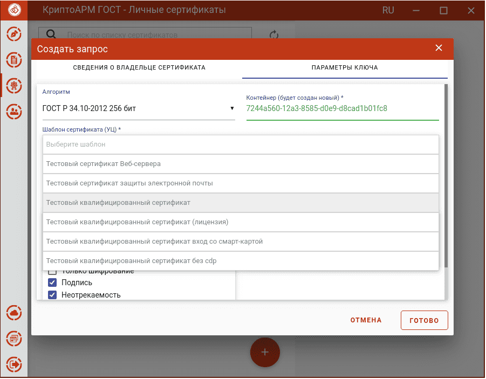Click the КриптоАРМ logo icon

pos(14,10)
